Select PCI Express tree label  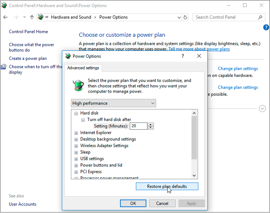pyautogui.click(x=91, y=172)
